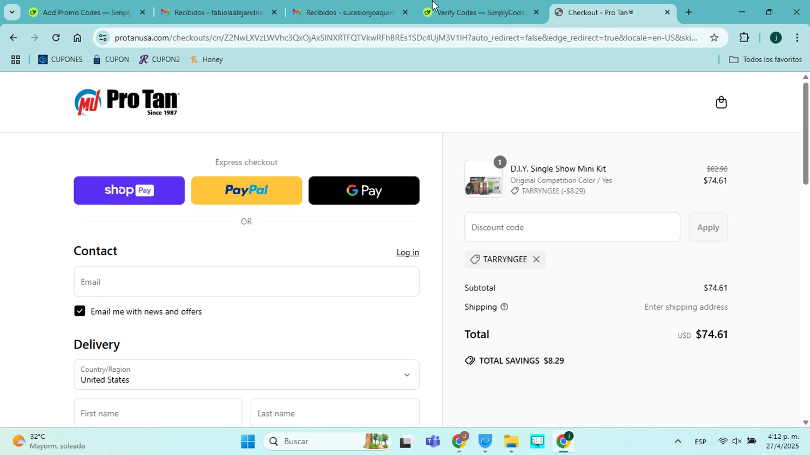Open Microsoft Teams from taskbar
This screenshot has width=810, height=455.
pos(433,442)
